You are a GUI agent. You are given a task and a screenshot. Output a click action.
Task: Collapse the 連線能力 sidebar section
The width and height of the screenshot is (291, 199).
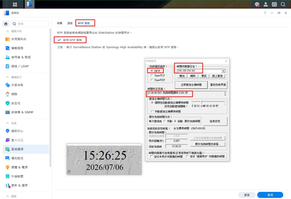[x=7, y=77]
